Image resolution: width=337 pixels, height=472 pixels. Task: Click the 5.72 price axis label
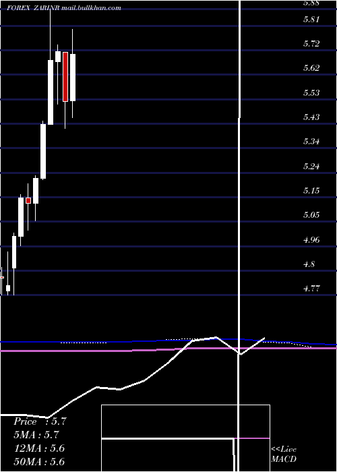tap(311, 44)
